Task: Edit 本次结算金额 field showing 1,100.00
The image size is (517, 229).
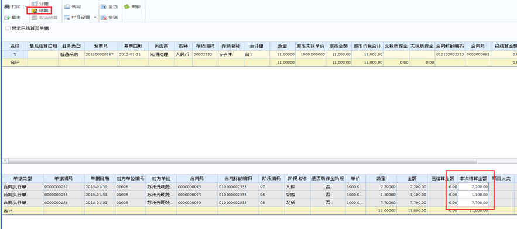Action: click(x=473, y=195)
